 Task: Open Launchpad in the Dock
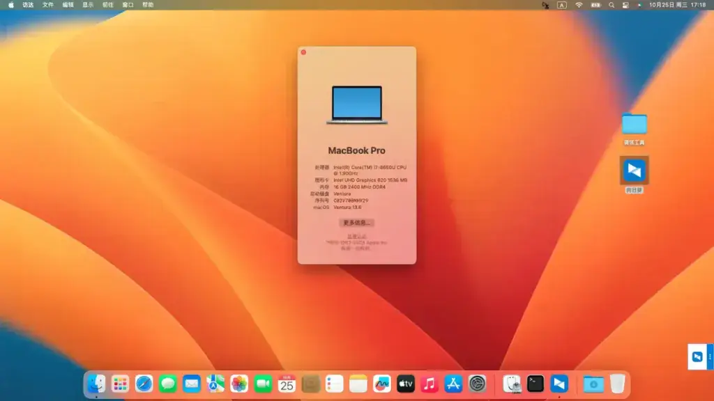pyautogui.click(x=120, y=384)
